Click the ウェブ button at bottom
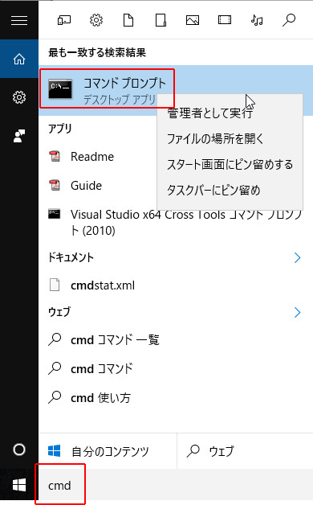This screenshot has height=505, width=313. pyautogui.click(x=245, y=451)
